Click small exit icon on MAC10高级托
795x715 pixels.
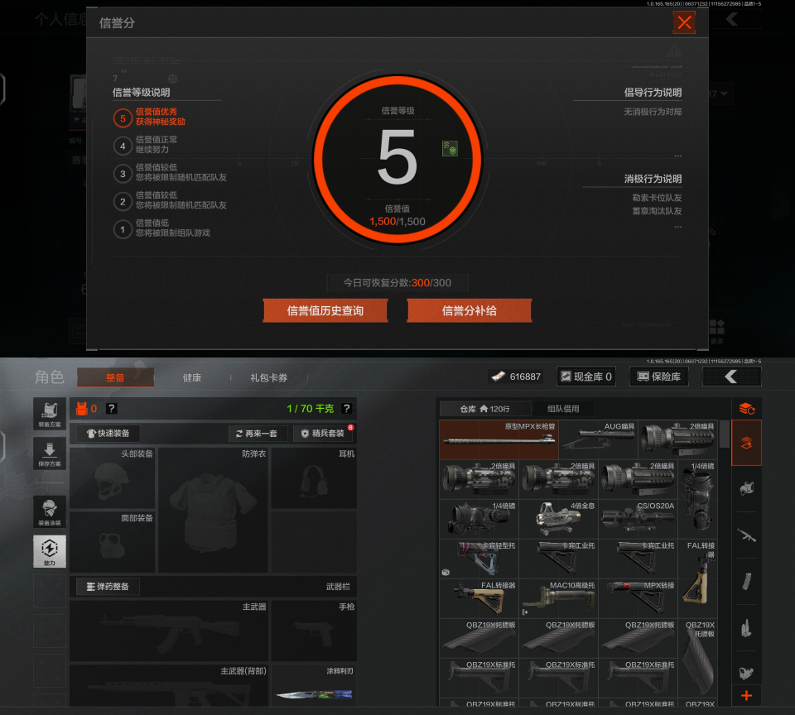click(x=525, y=612)
